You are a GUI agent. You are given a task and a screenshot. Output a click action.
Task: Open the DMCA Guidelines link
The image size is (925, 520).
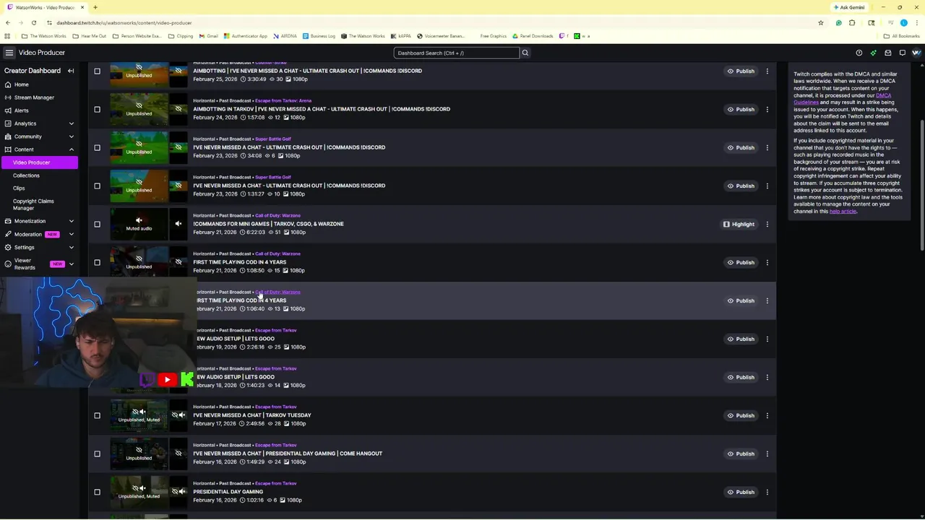click(843, 99)
